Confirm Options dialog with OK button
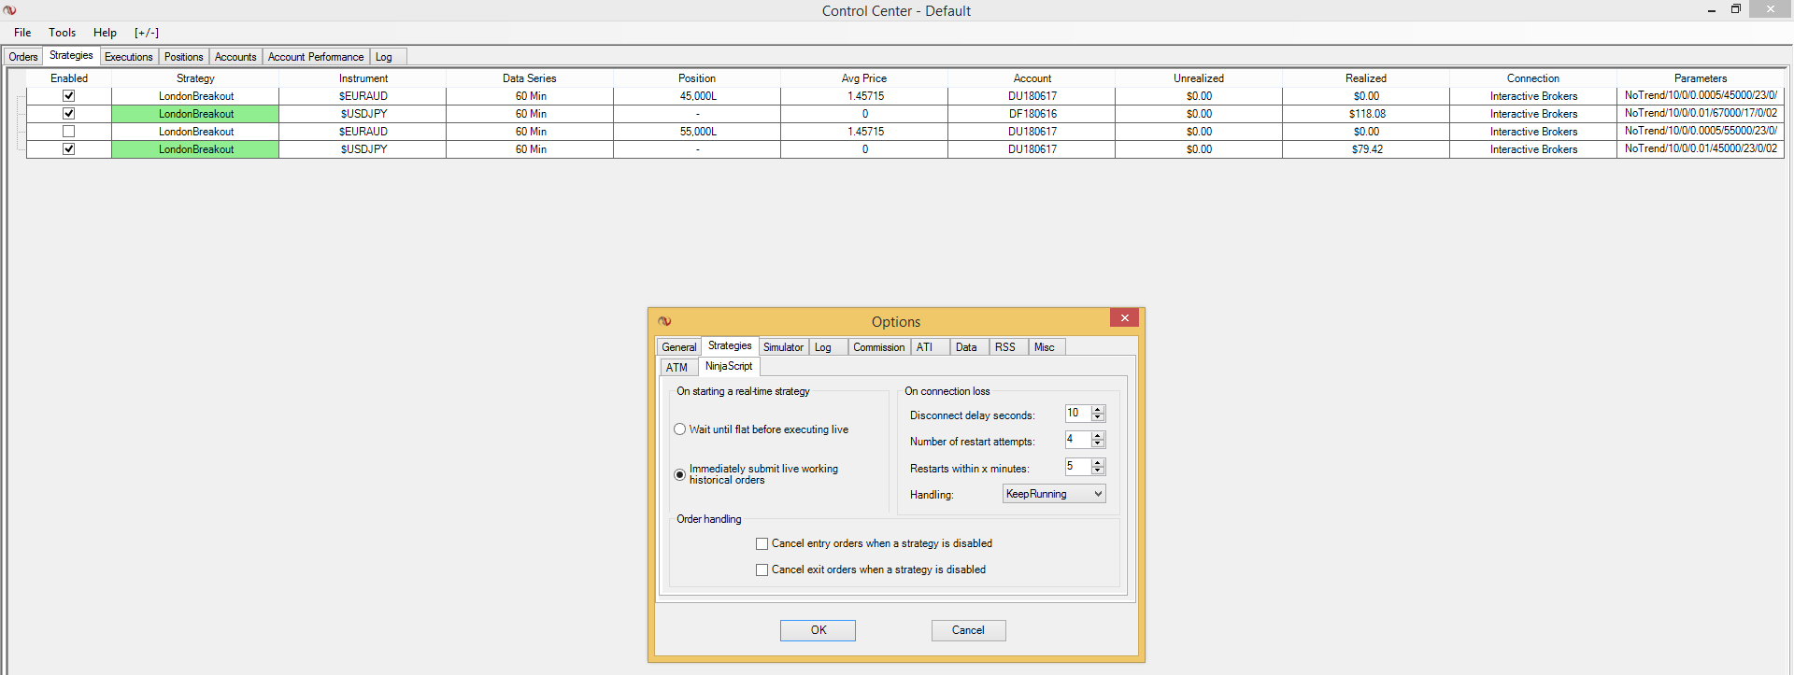Viewport: 1794px width, 675px height. (818, 630)
